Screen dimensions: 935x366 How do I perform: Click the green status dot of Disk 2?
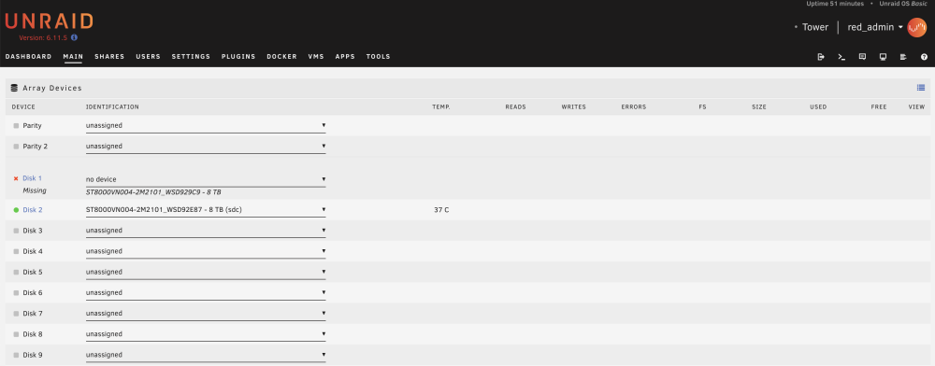(x=16, y=210)
